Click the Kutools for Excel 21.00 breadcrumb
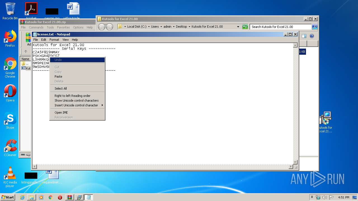This screenshot has height=201, width=358. [x=207, y=27]
